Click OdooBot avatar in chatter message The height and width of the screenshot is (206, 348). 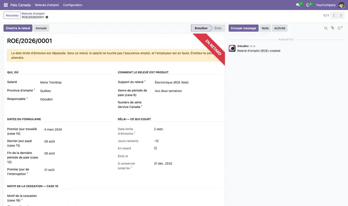(x=232, y=48)
